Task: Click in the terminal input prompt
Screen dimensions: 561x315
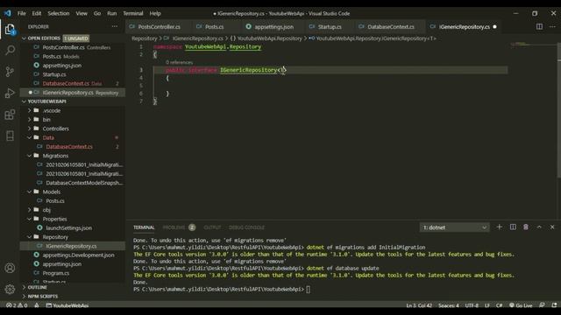Action: [x=309, y=290]
